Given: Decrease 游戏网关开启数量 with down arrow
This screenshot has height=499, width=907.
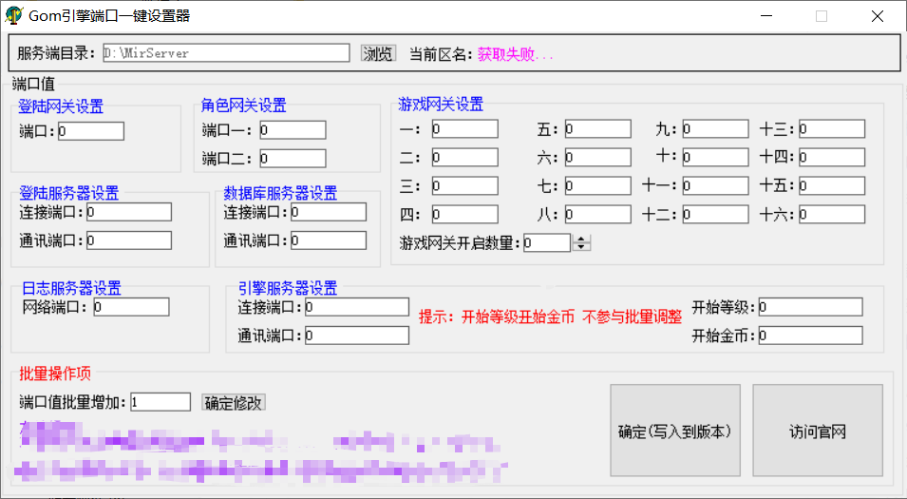Looking at the screenshot, I should click(x=581, y=246).
